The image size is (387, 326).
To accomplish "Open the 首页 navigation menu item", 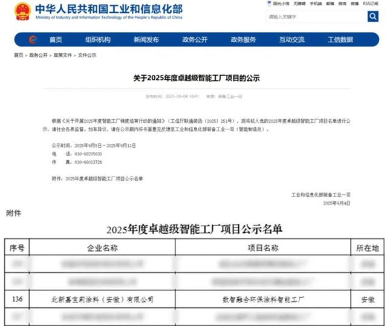I will [x=56, y=39].
